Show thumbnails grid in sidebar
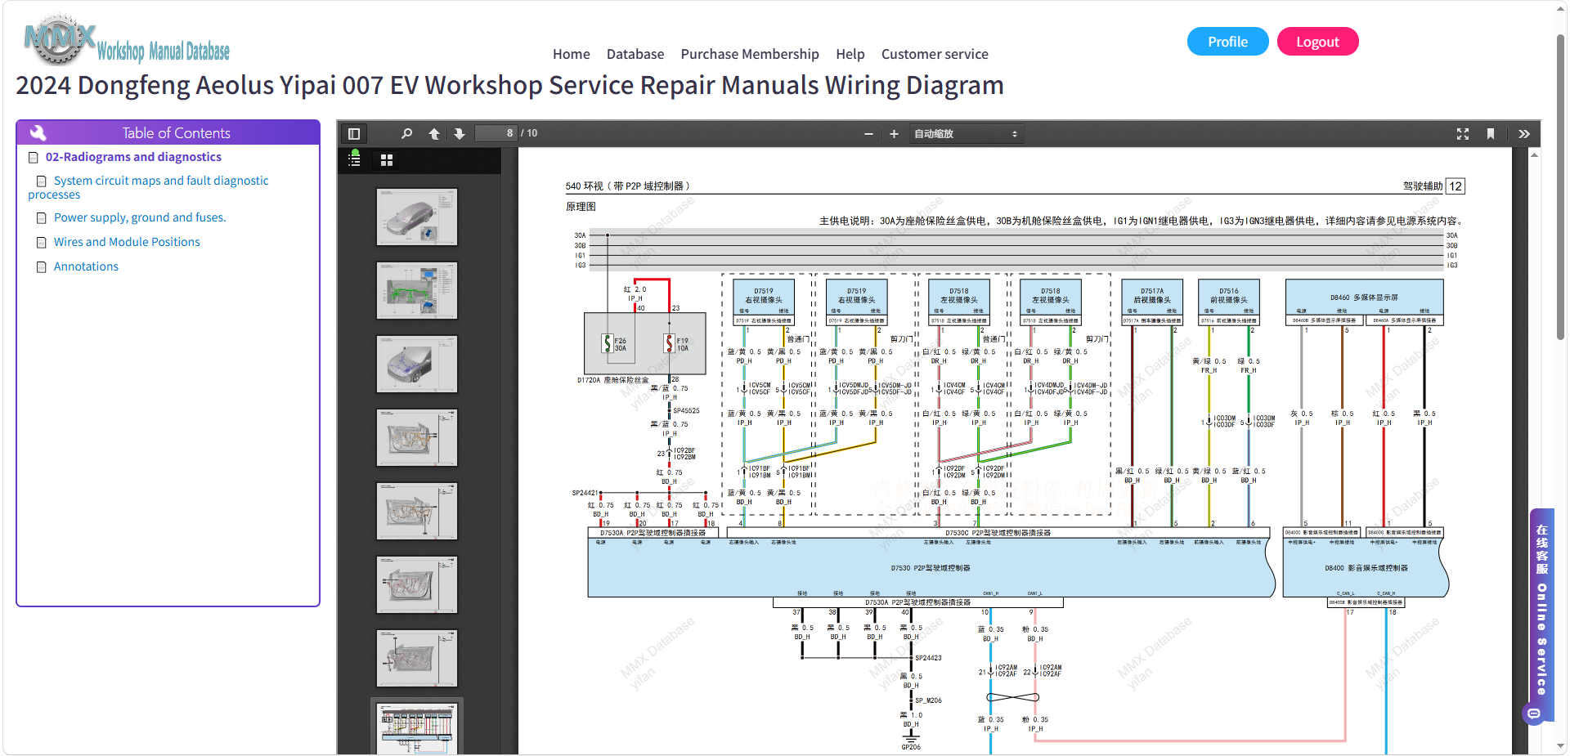 (387, 160)
